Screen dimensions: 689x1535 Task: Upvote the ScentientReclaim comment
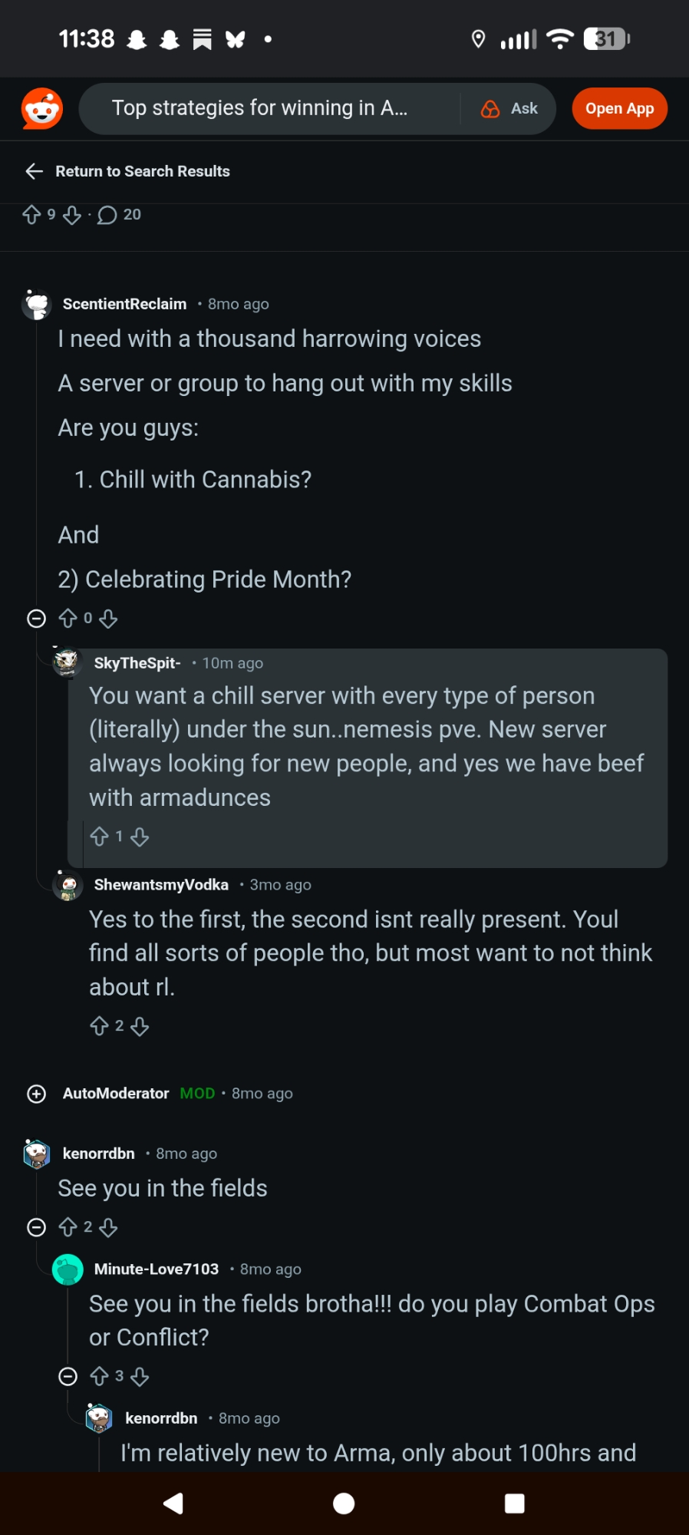(x=68, y=619)
